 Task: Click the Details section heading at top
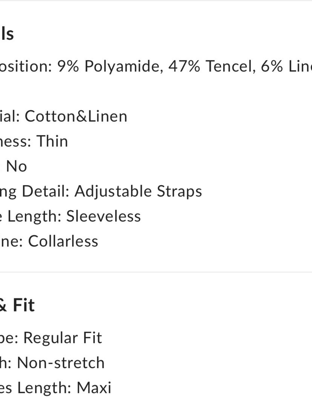pyautogui.click(x=7, y=33)
